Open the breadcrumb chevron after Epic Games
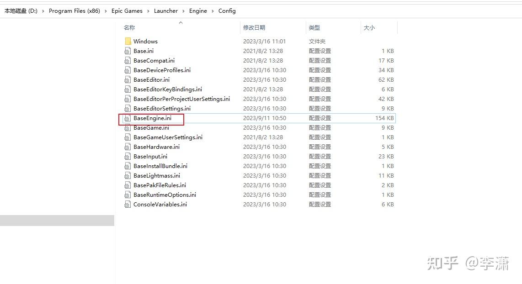The height and width of the screenshot is (284, 522). click(148, 11)
